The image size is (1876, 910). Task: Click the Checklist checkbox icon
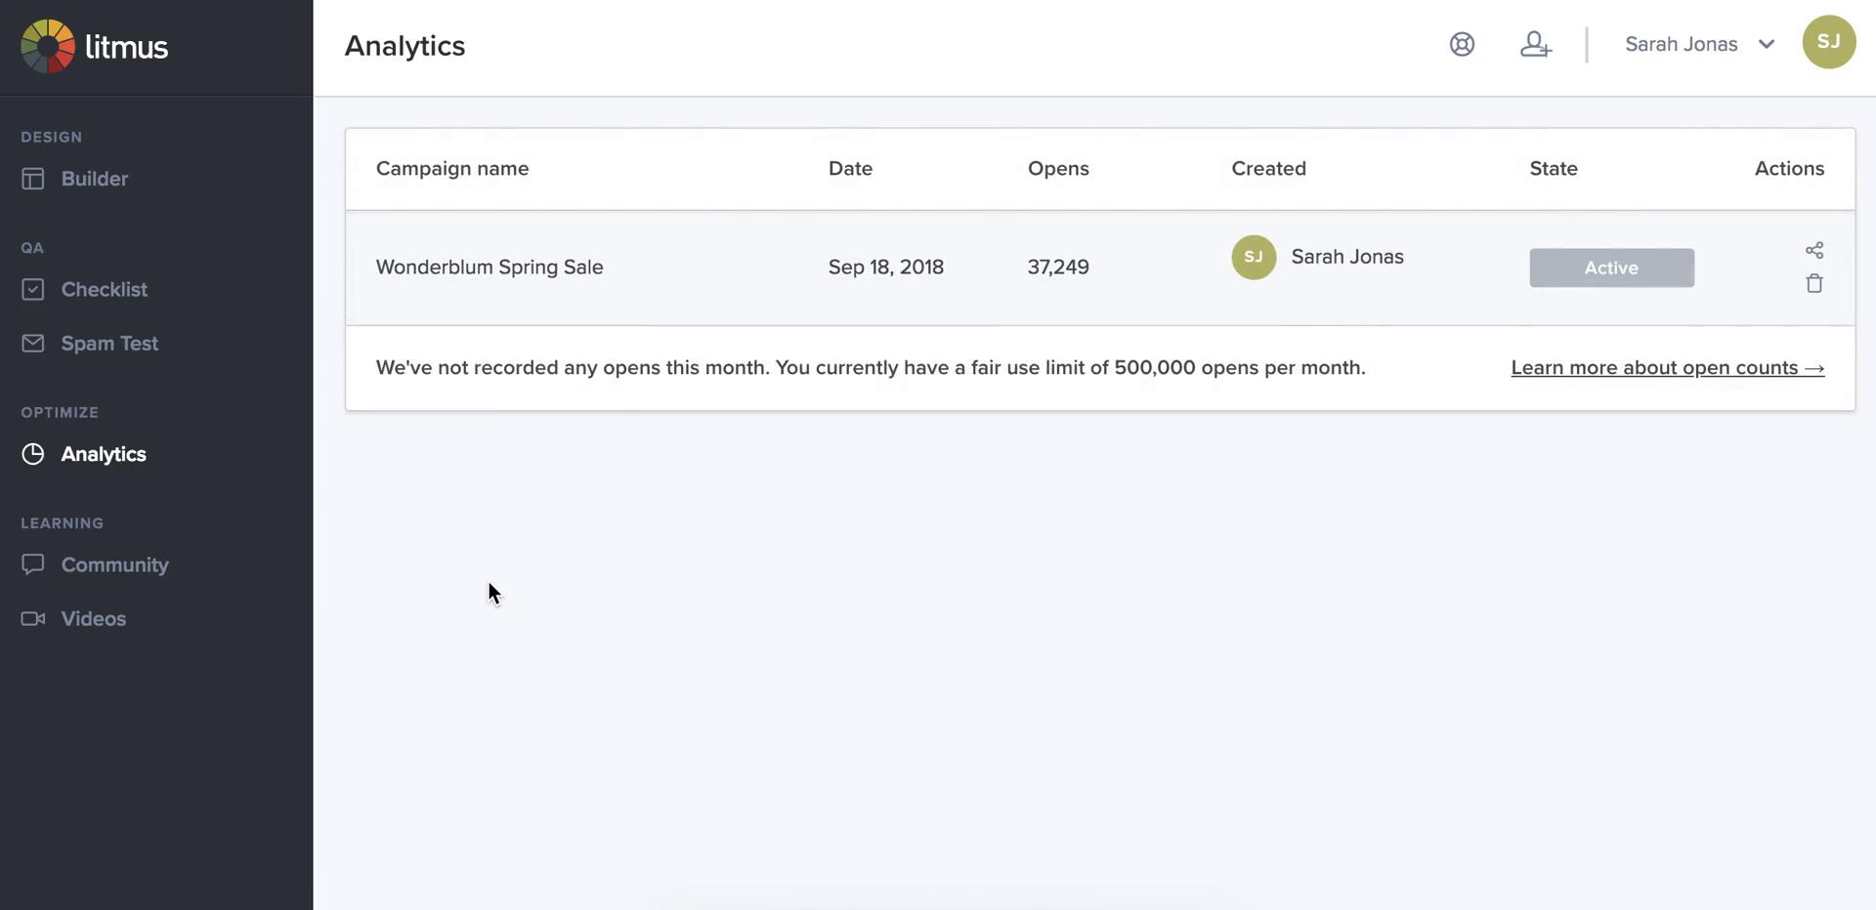click(x=33, y=290)
